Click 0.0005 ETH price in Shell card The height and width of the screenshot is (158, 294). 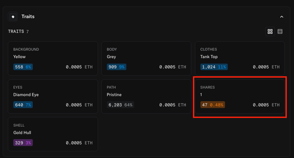(79, 143)
